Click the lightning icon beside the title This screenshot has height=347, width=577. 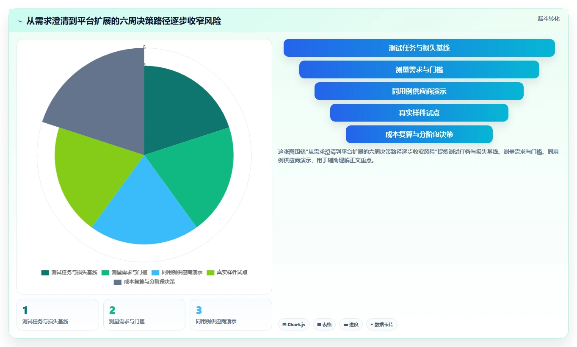click(x=20, y=21)
